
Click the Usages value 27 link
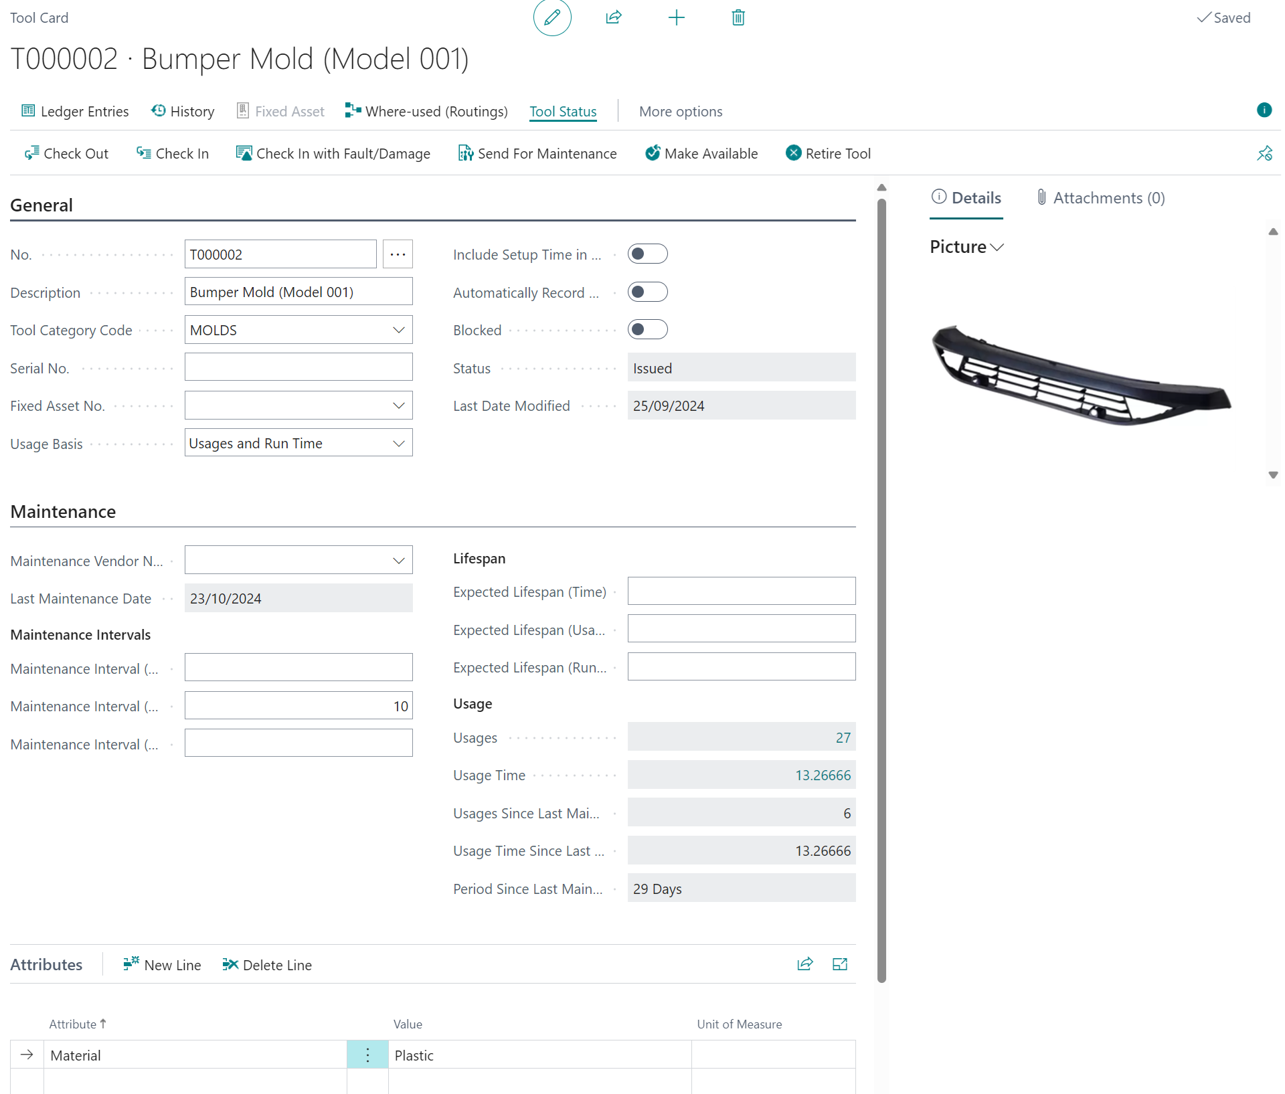(x=843, y=737)
